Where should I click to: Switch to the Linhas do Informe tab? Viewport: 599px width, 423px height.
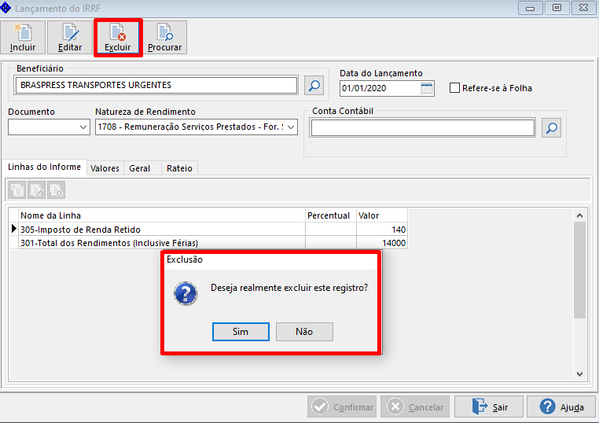pos(44,167)
